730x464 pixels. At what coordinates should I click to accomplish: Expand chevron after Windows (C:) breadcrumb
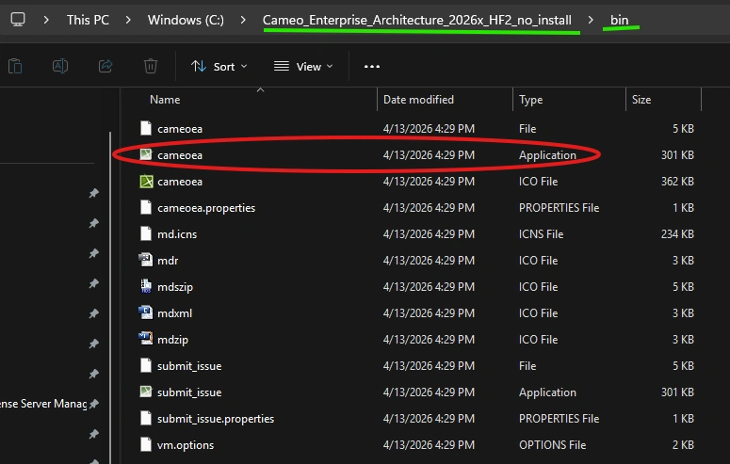[243, 20]
